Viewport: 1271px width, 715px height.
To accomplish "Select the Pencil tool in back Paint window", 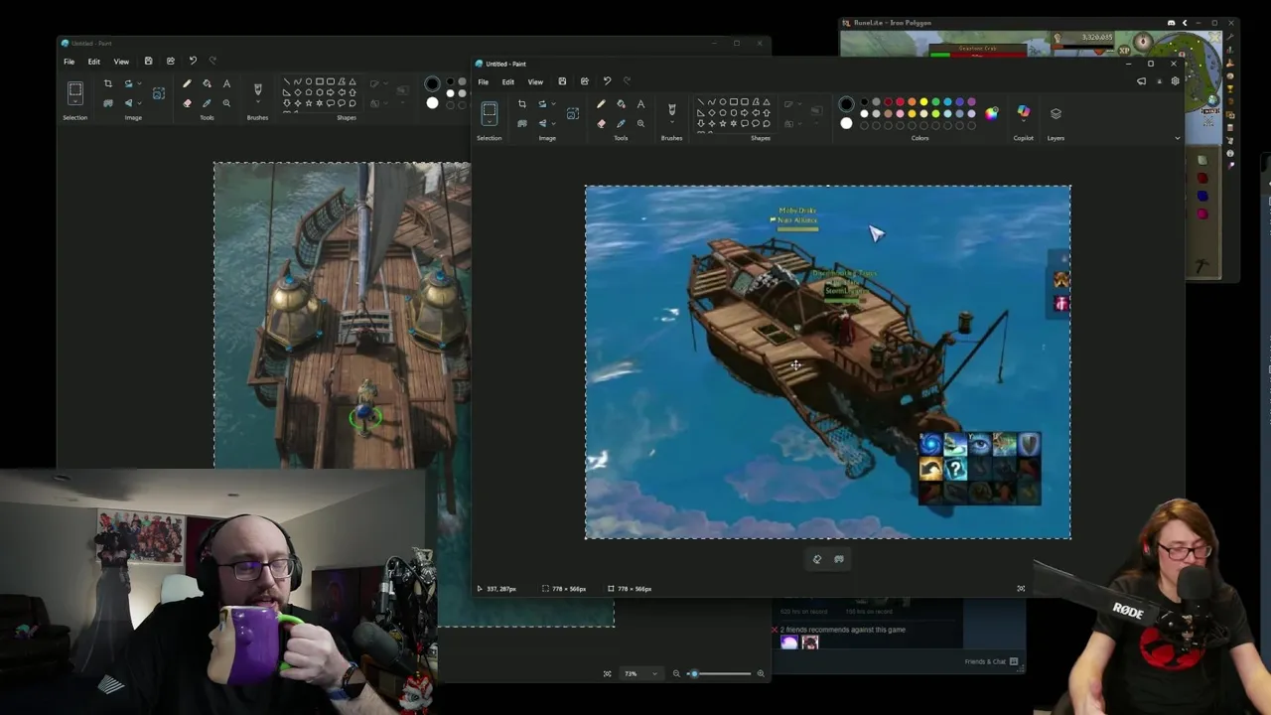I will pos(187,83).
